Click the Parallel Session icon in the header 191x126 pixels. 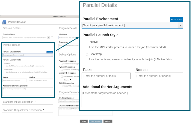4,22
